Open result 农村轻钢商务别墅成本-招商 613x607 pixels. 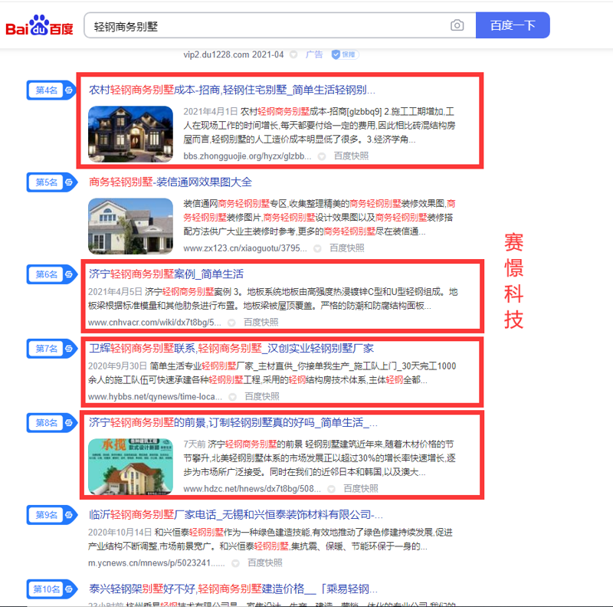click(232, 90)
